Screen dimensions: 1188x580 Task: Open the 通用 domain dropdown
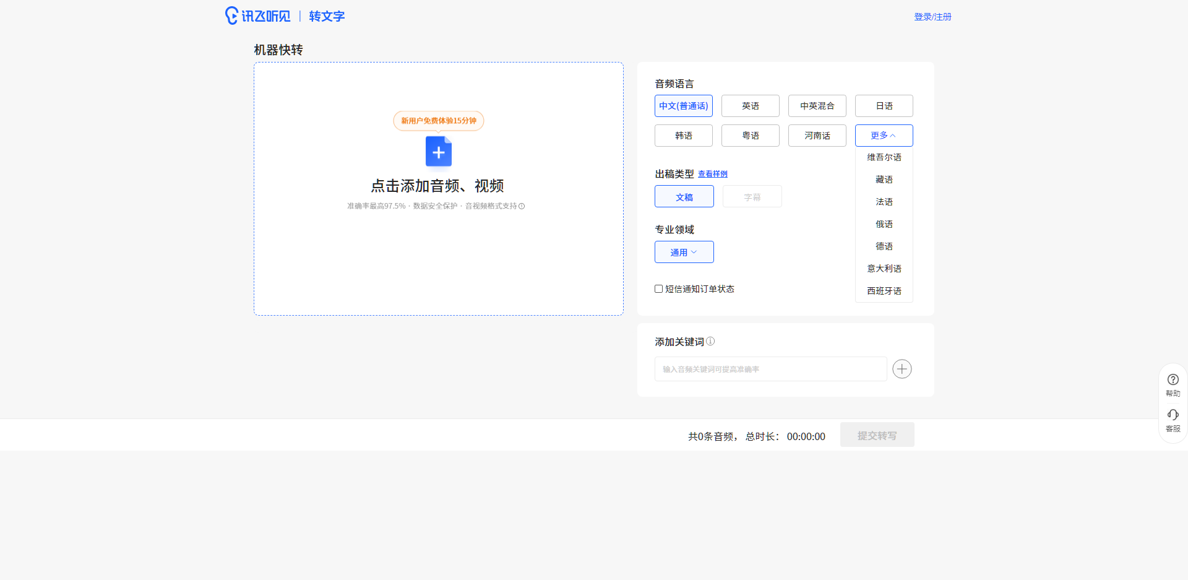[684, 252]
